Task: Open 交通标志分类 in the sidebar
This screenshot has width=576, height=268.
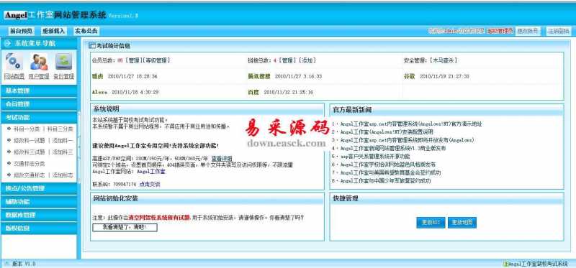Action: click(x=29, y=164)
